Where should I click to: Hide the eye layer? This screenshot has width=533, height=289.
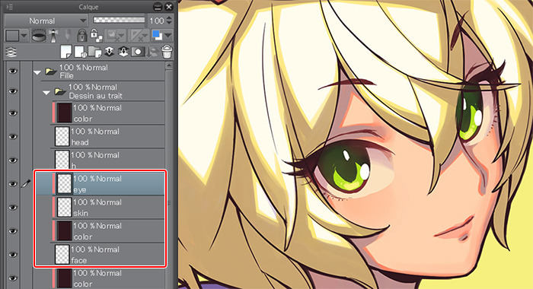[13, 184]
